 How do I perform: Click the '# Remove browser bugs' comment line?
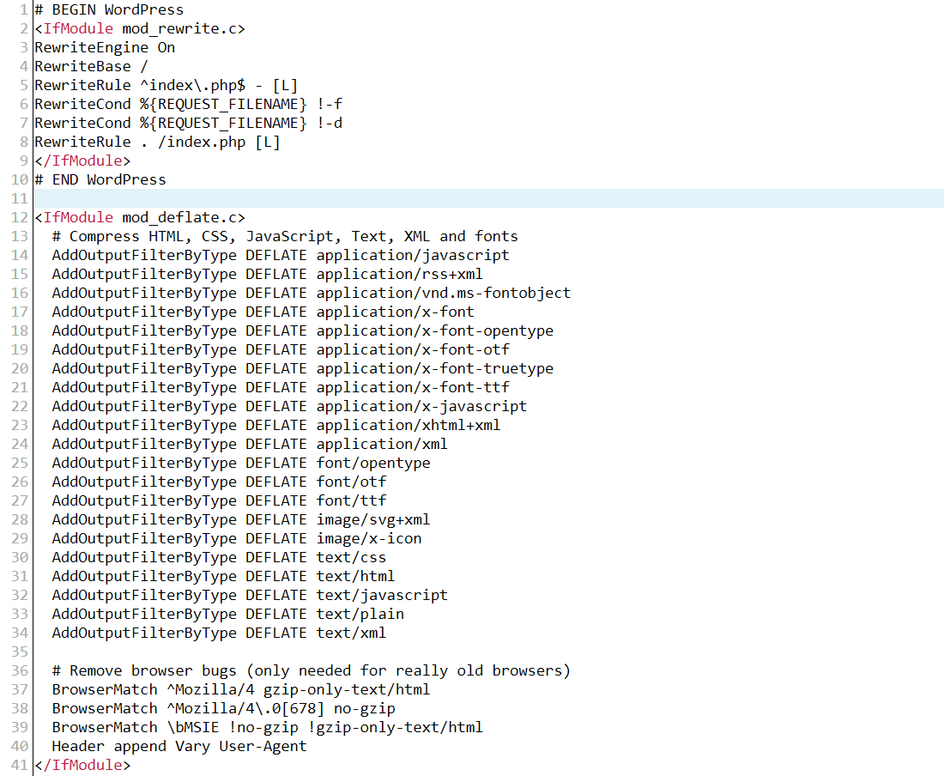[311, 671]
